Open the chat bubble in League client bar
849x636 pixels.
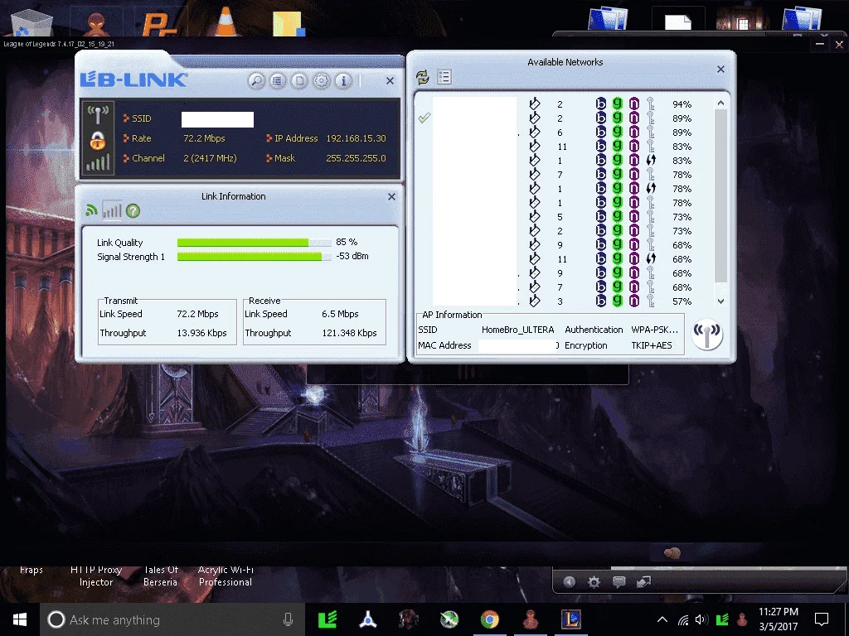point(619,582)
